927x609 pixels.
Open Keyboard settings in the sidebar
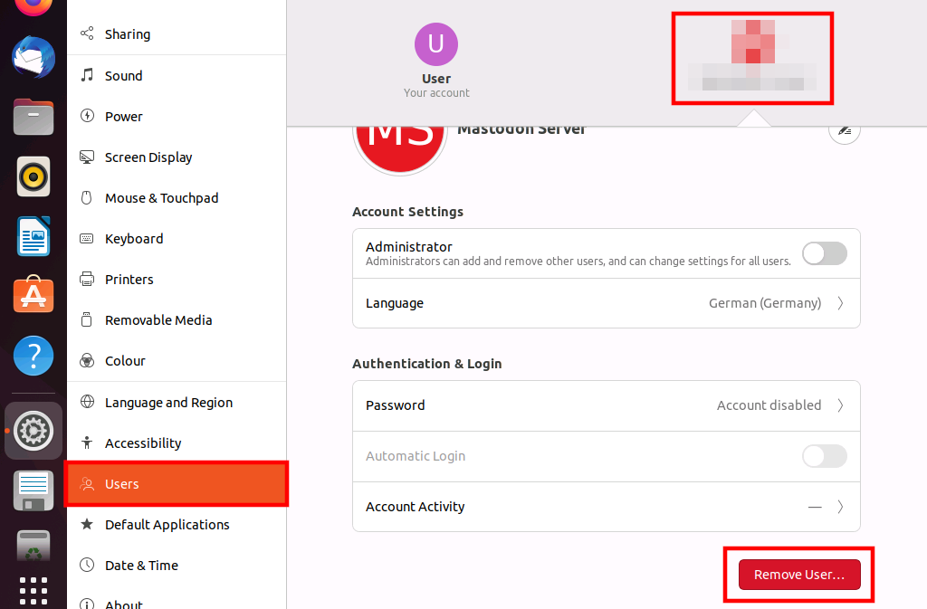pos(134,239)
